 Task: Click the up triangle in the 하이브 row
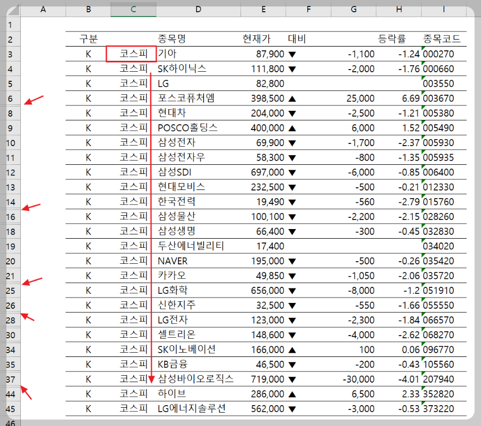click(292, 394)
